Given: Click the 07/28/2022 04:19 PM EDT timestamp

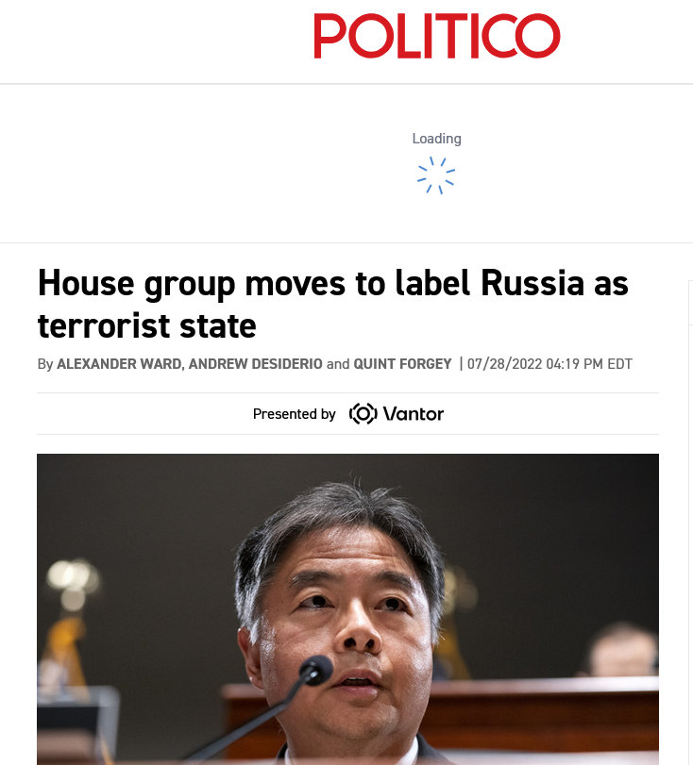Looking at the screenshot, I should [549, 364].
